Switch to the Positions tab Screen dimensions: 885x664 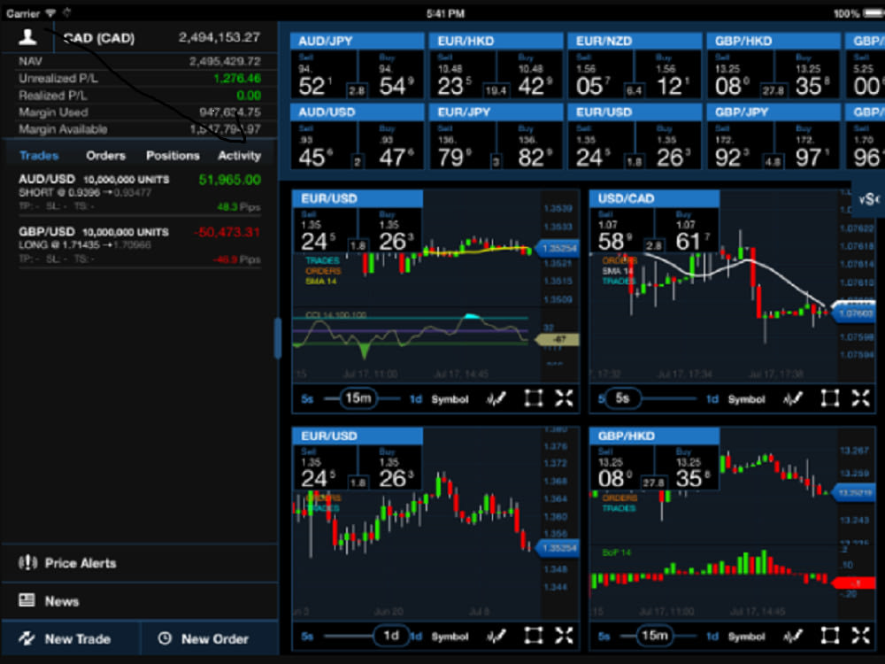[172, 155]
